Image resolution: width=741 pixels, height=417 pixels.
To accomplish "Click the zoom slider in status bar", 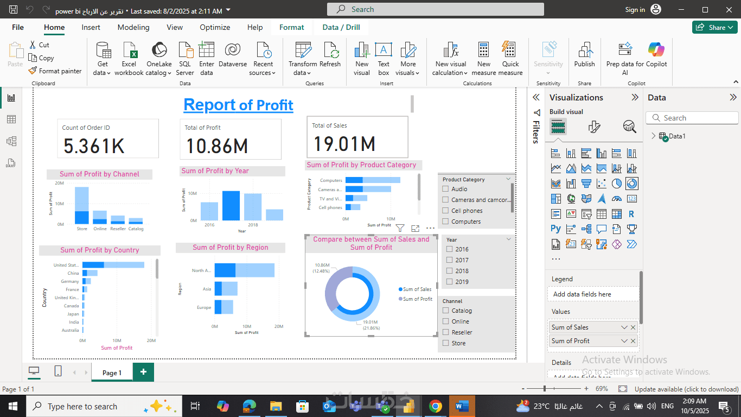I will (555, 389).
